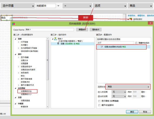Tick the 展开/收起部件 checkbox
This screenshot has width=154, height=119.
coord(99,105)
